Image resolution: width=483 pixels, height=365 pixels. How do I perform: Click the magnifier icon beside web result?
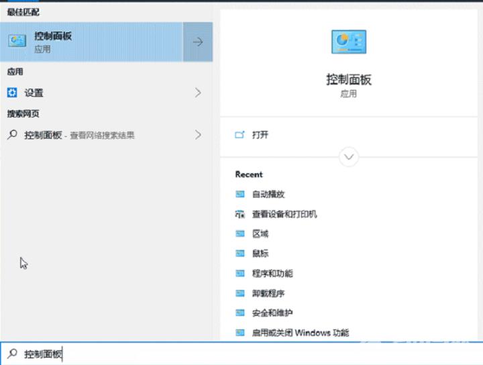12,134
